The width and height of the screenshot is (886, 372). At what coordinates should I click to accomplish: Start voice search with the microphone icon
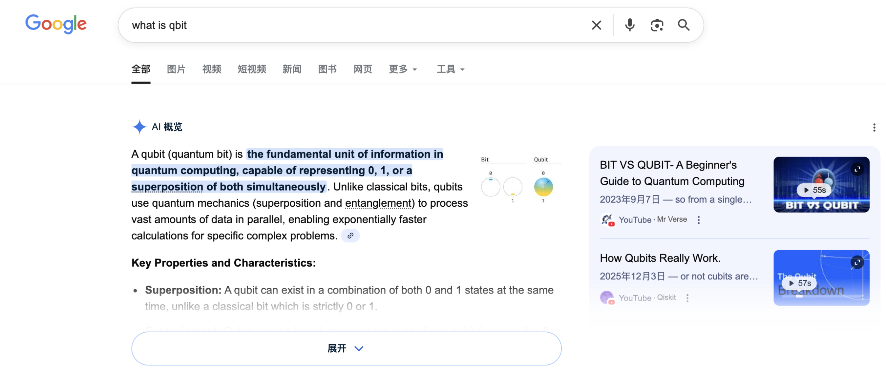630,25
